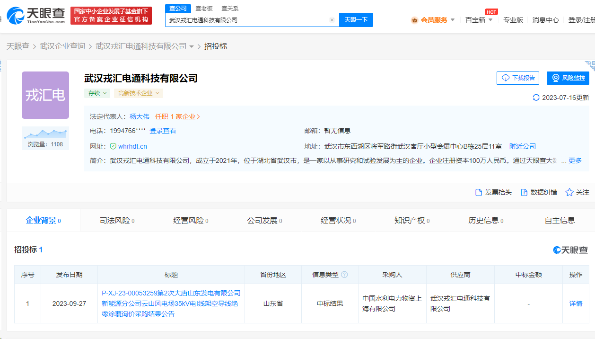Switch to the 司法风险 tab
Viewport: 595px width, 339px height.
[117, 220]
